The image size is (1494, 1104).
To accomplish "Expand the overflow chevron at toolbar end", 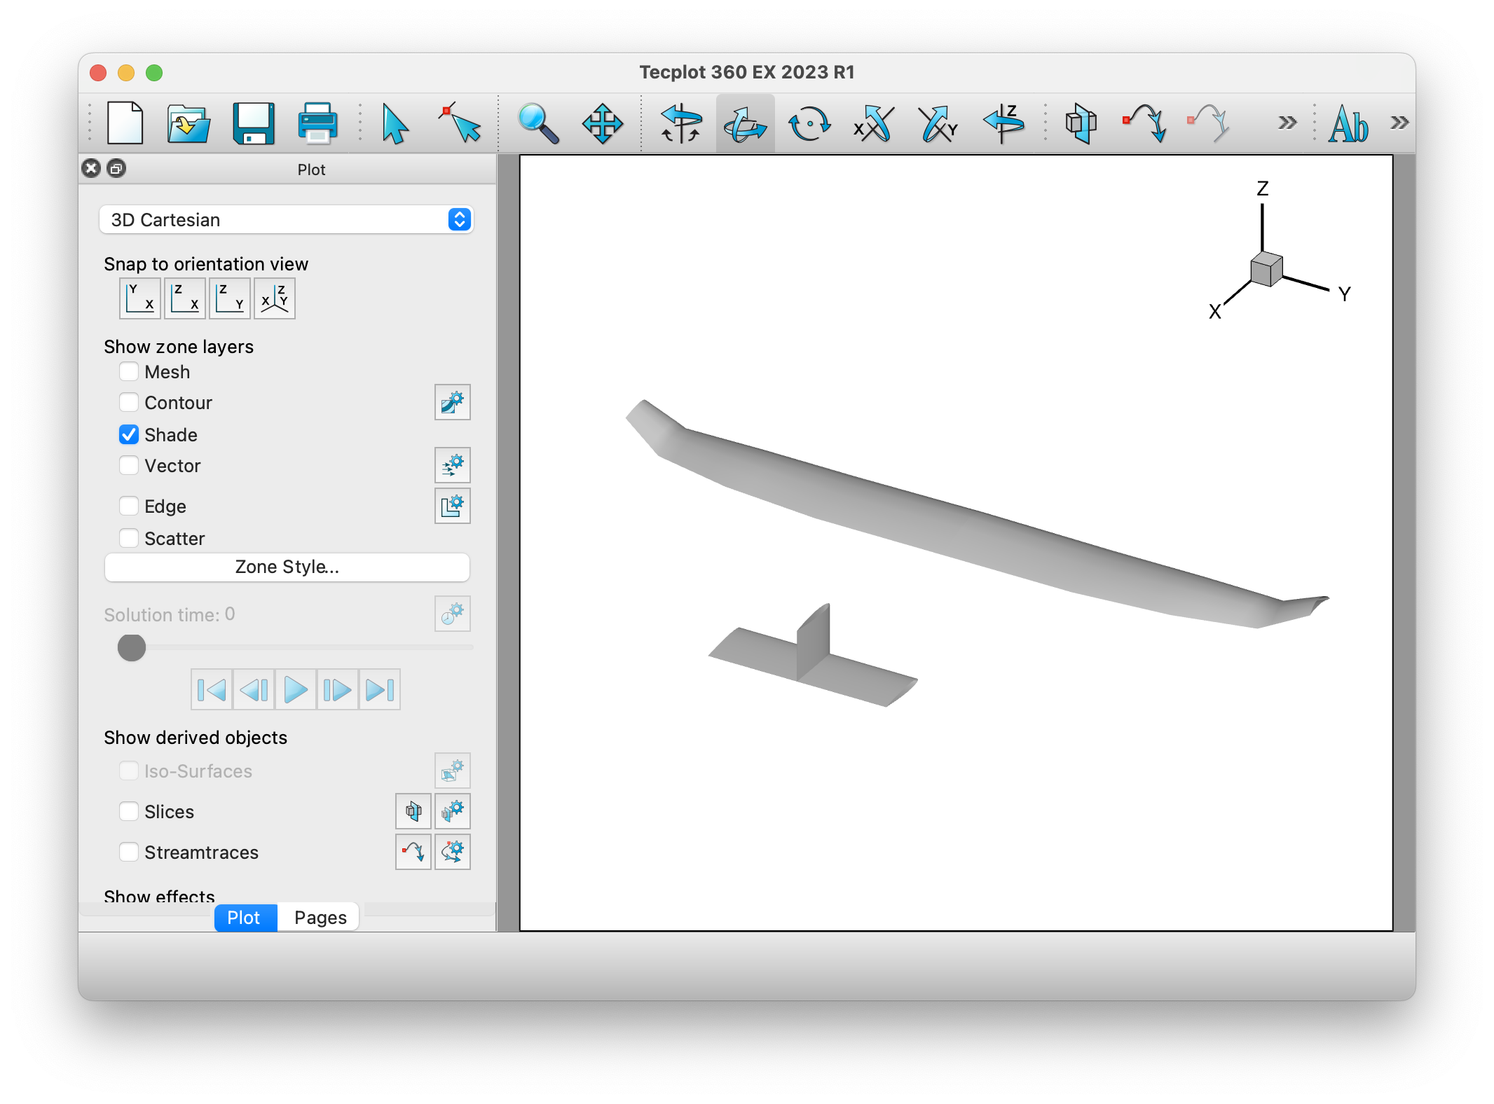I will point(1399,123).
